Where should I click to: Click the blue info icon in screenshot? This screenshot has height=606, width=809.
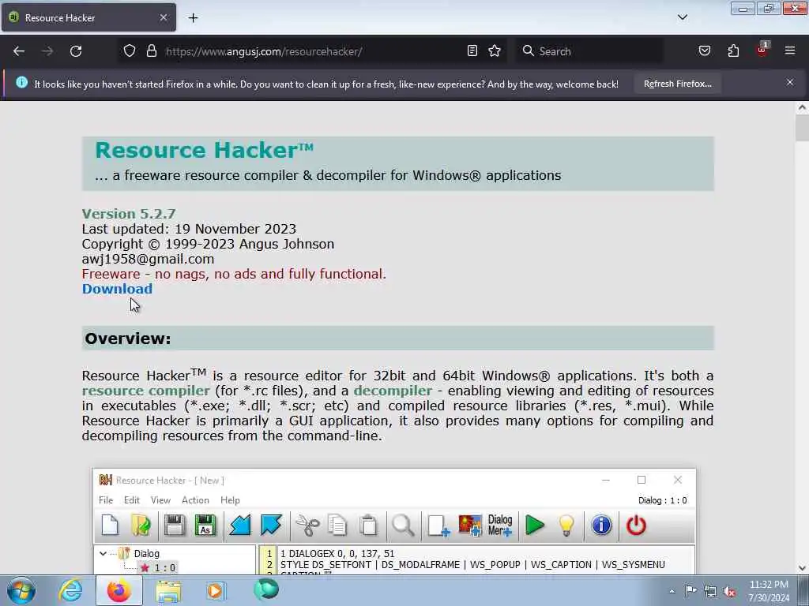[601, 526]
